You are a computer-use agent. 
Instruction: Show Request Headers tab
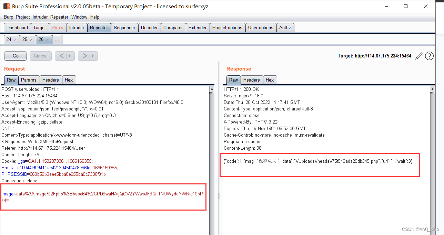(x=51, y=80)
